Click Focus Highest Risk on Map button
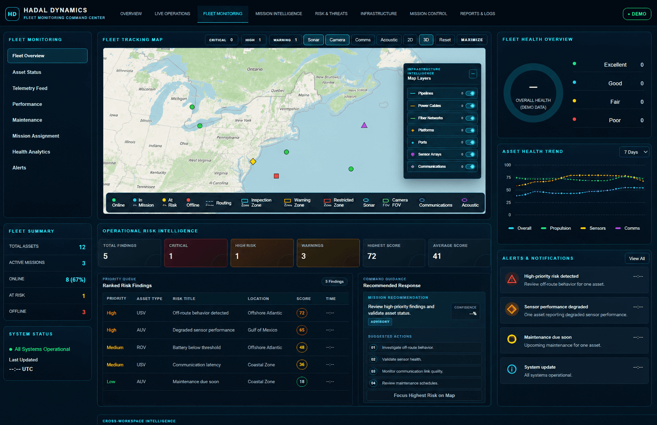The width and height of the screenshot is (657, 425). click(x=424, y=395)
